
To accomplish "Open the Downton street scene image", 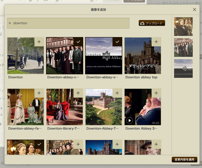I will pos(26,56).
